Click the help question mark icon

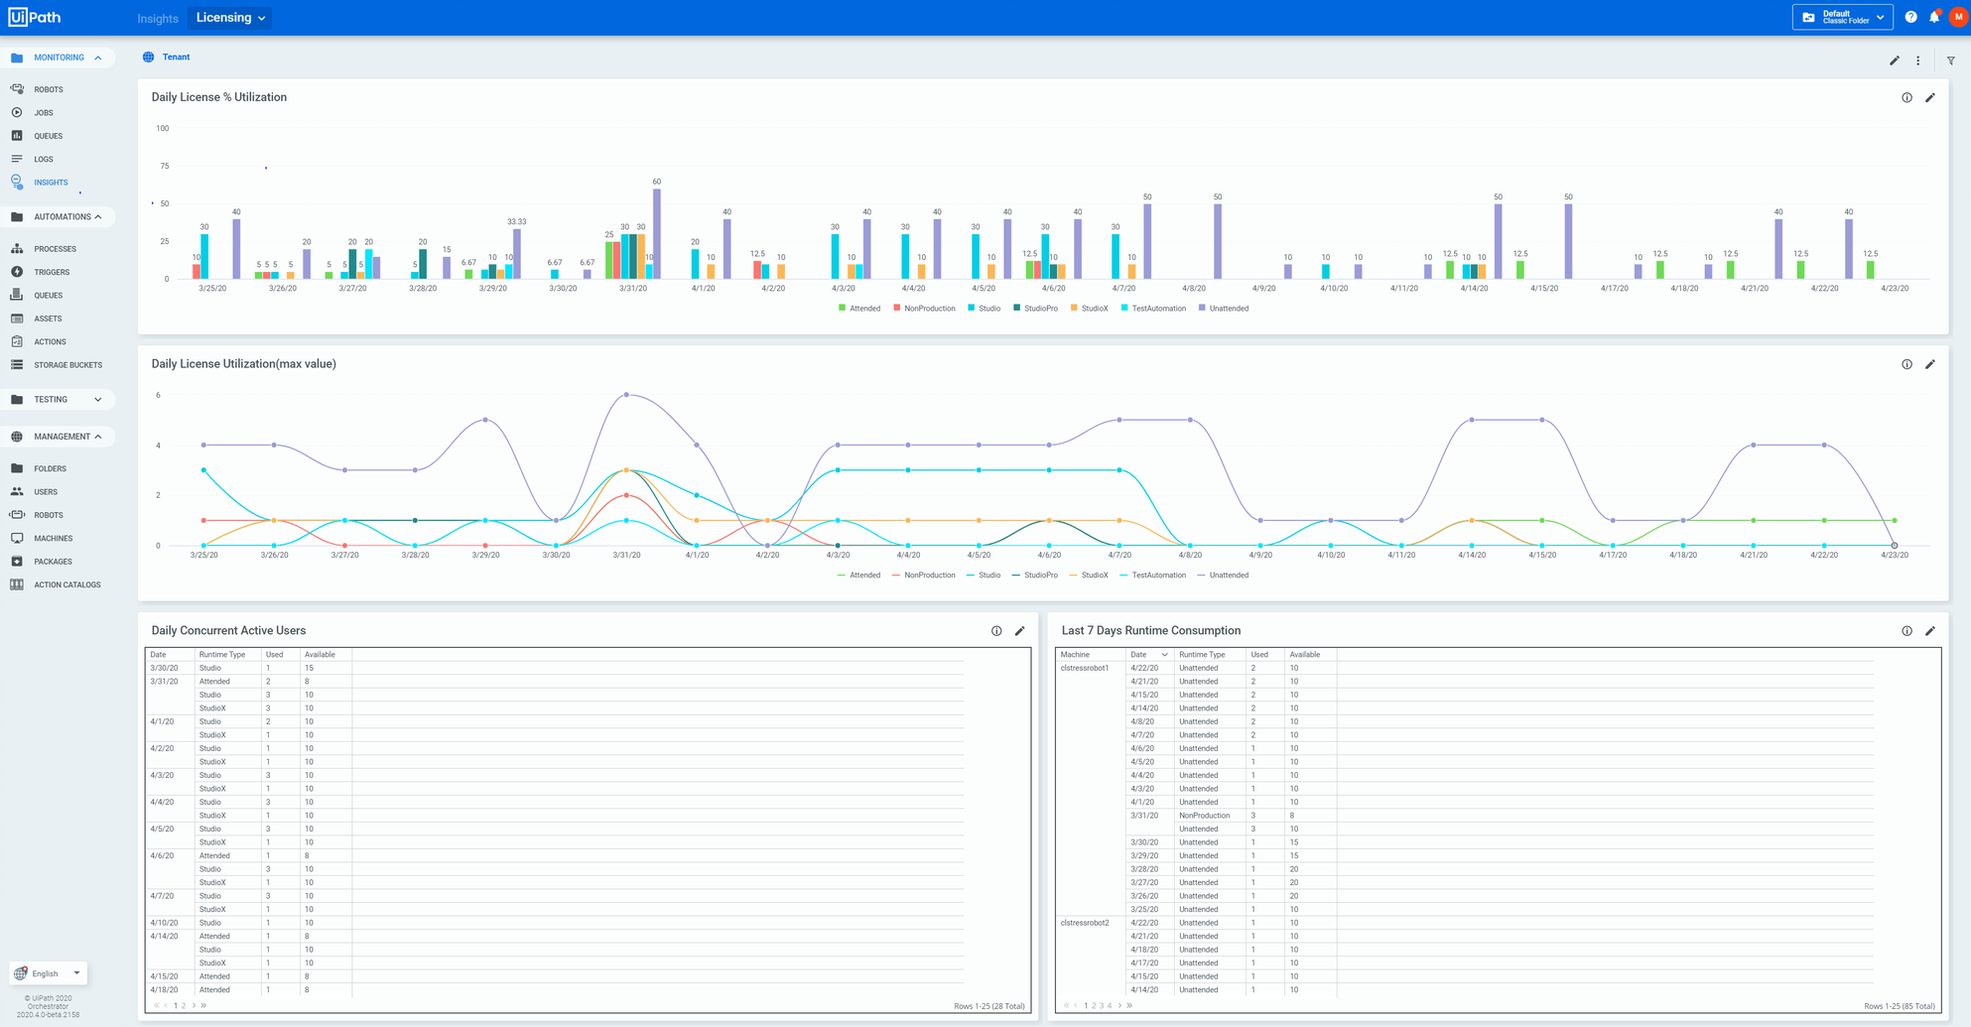pos(1910,17)
